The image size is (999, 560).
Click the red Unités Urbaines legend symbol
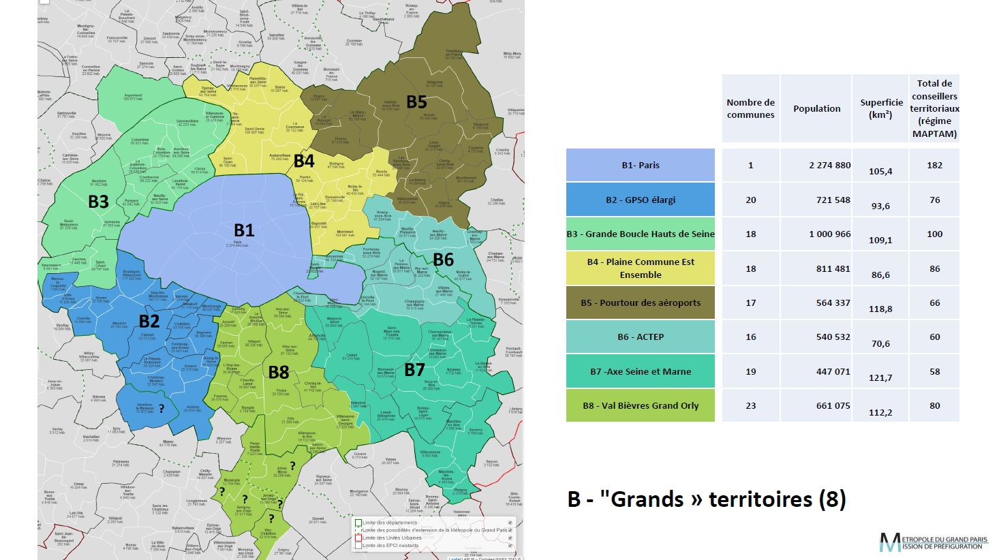tap(358, 538)
